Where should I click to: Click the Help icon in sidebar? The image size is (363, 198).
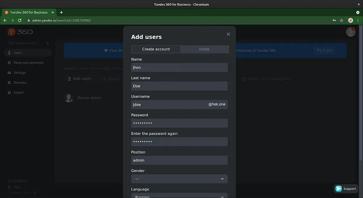[9, 187]
